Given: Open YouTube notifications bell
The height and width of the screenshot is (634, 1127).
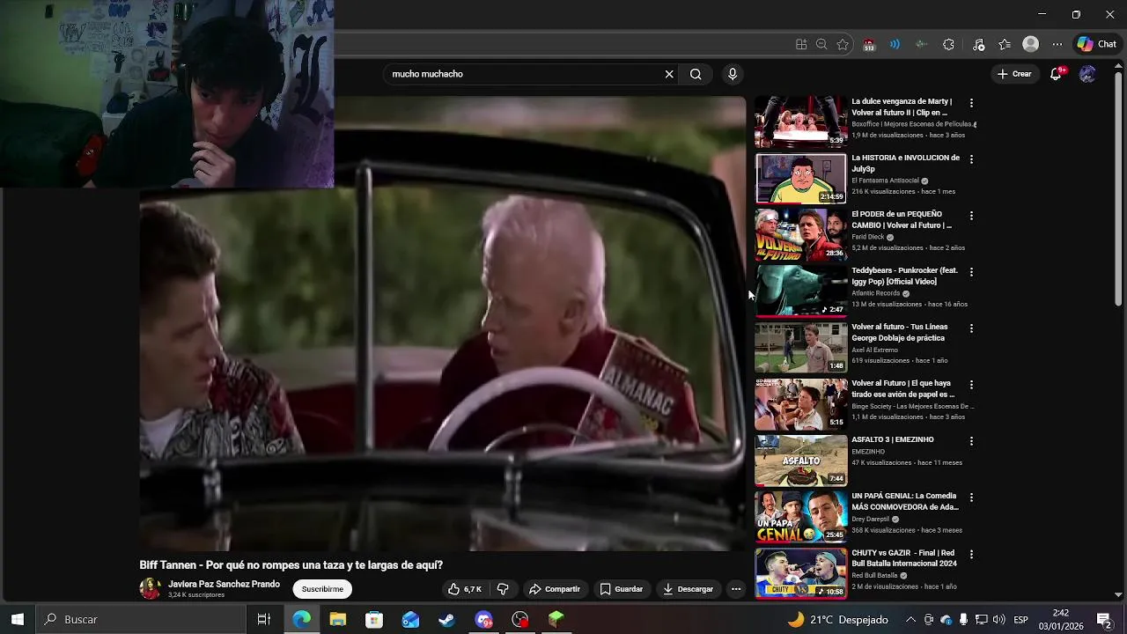Looking at the screenshot, I should pos(1057,74).
